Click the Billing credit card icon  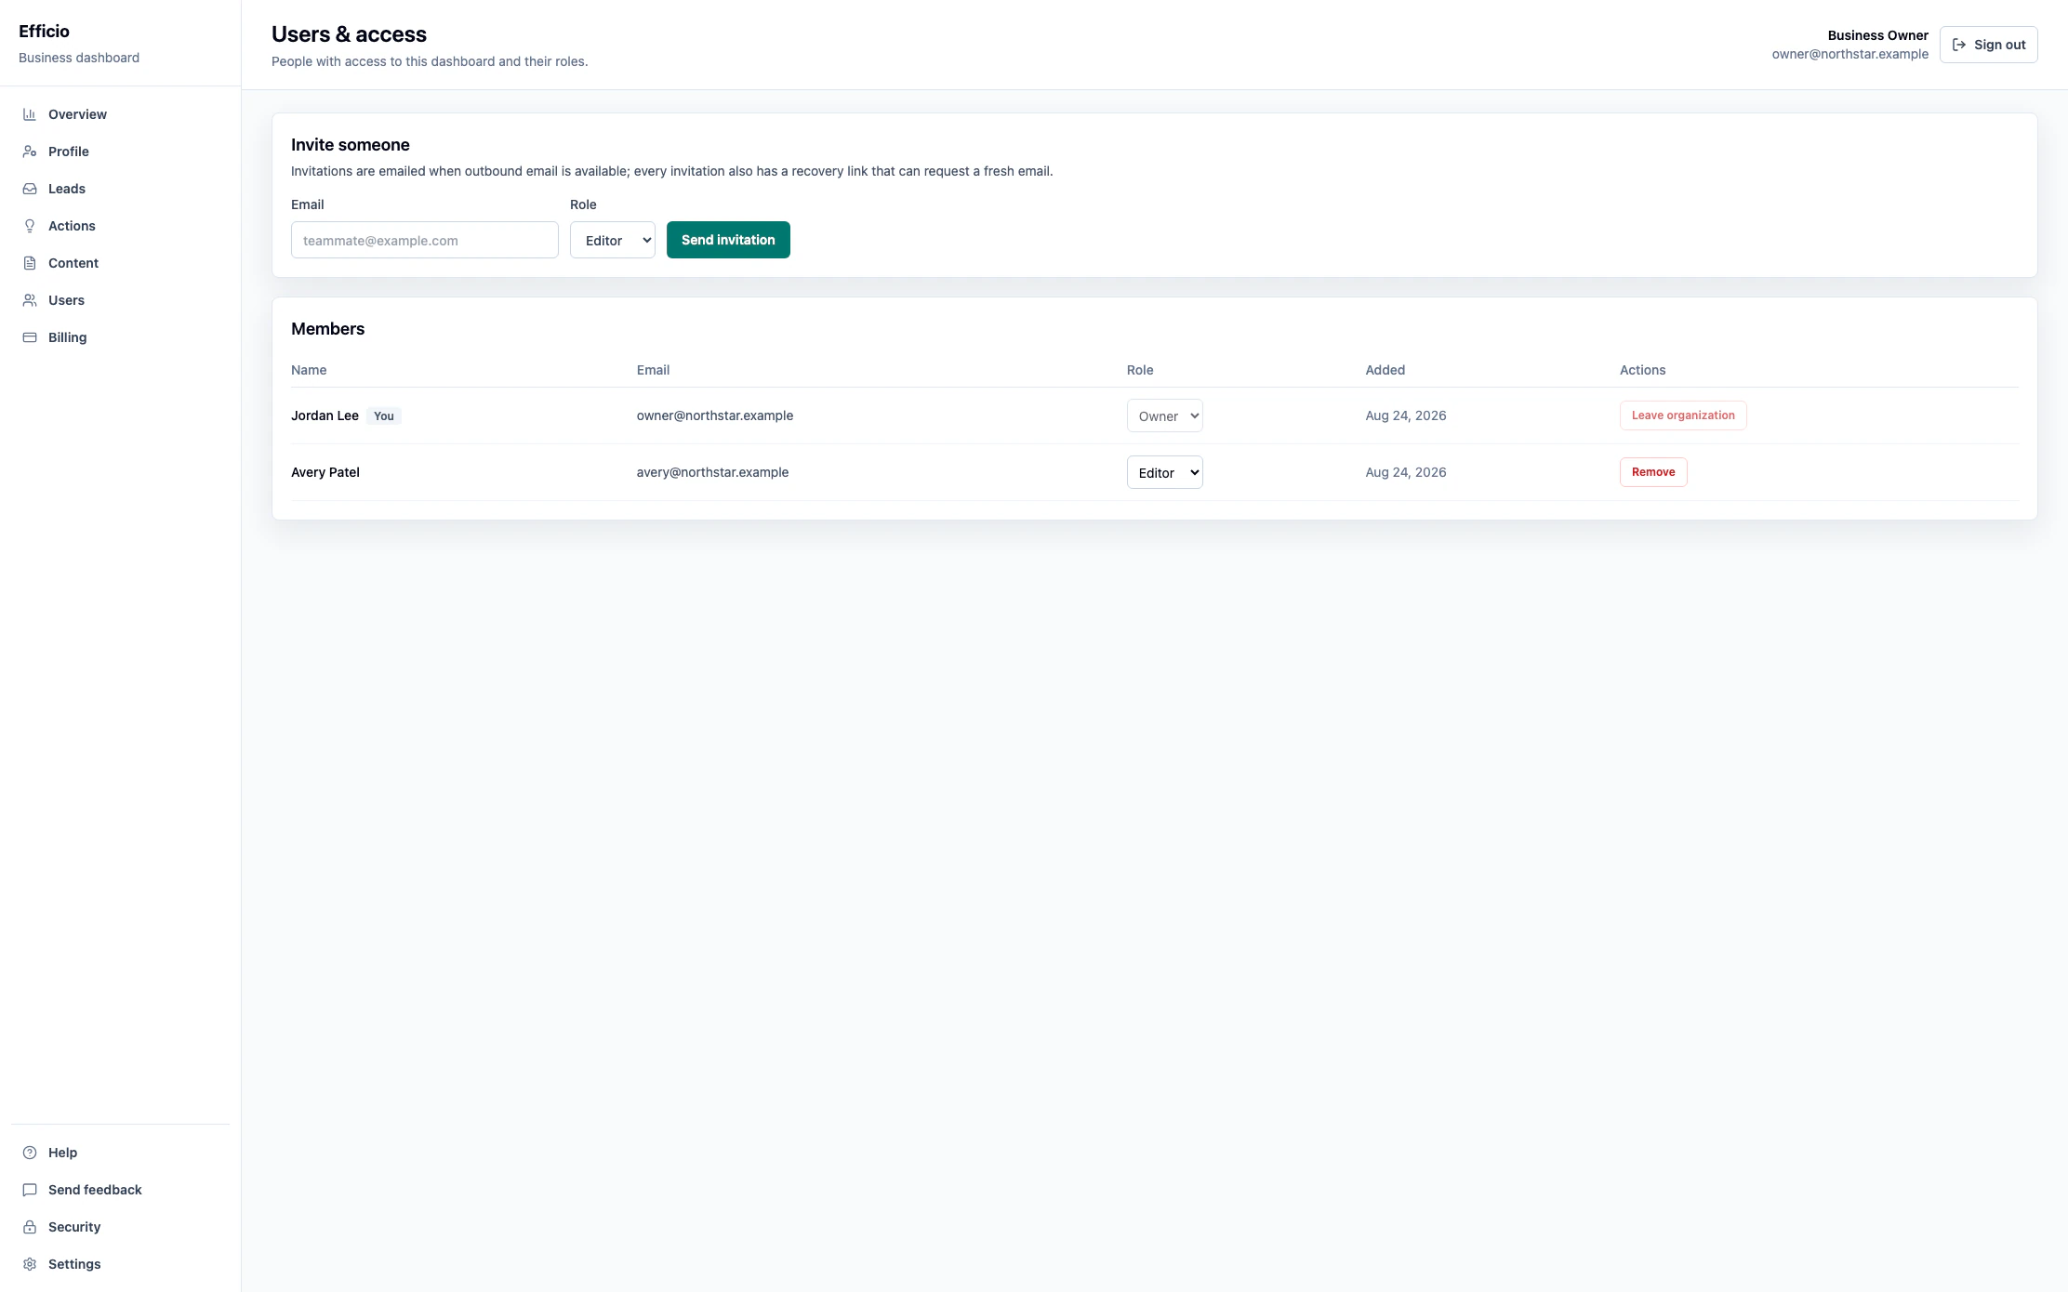click(x=30, y=337)
